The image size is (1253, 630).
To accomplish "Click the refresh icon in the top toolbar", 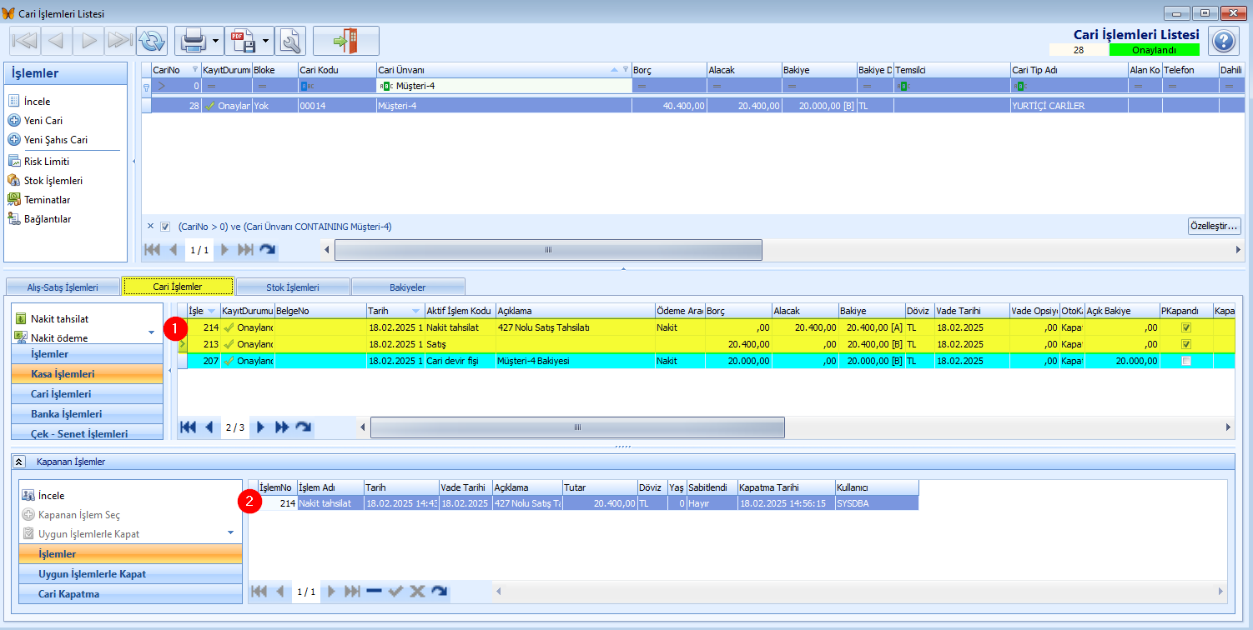I will pyautogui.click(x=152, y=40).
